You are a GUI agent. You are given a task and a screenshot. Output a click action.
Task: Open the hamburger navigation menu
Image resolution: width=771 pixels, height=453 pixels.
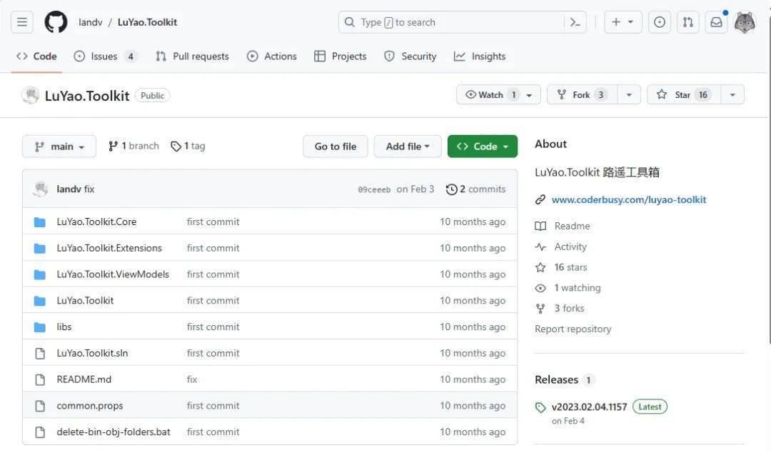tap(22, 22)
